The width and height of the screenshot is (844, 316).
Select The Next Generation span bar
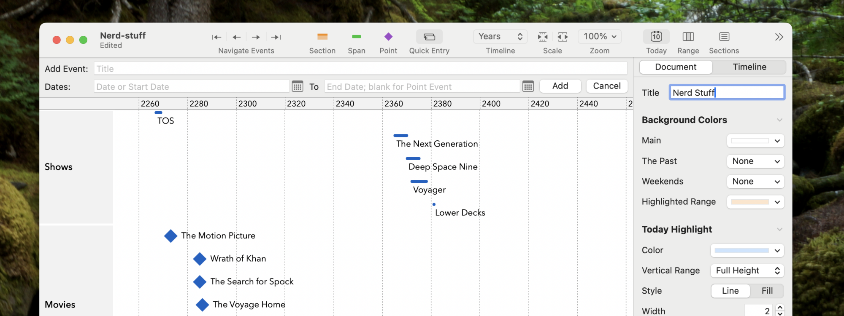(401, 136)
